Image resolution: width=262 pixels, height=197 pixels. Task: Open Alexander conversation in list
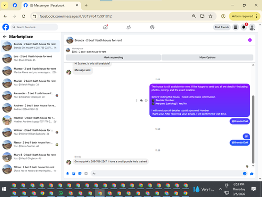pyautogui.click(x=30, y=95)
